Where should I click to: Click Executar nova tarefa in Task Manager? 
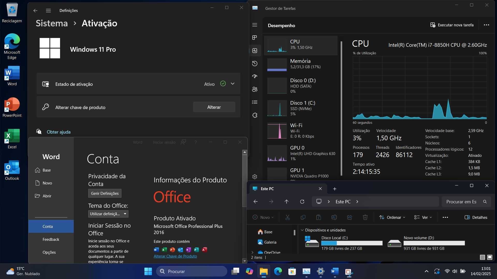(452, 25)
